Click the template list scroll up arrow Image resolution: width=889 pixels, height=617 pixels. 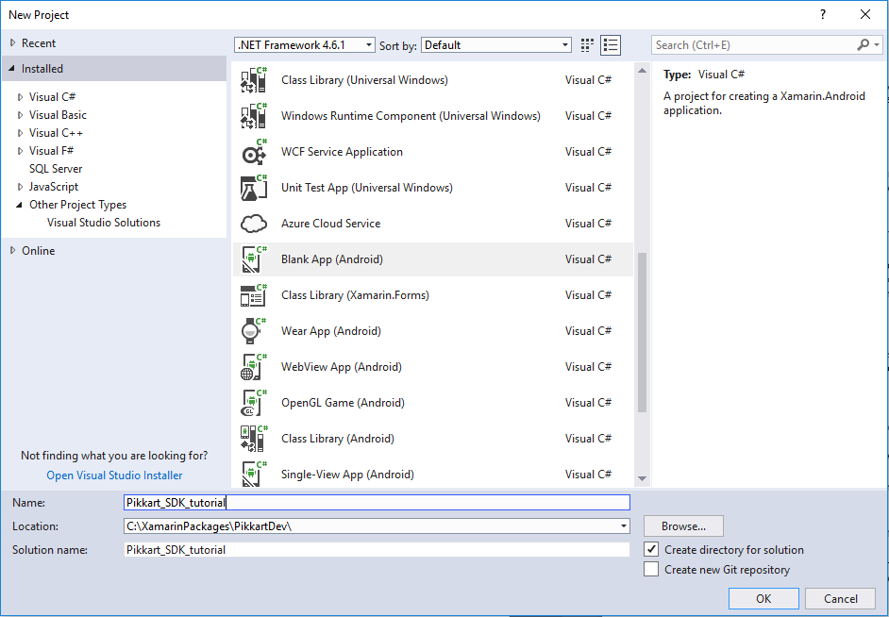[642, 71]
